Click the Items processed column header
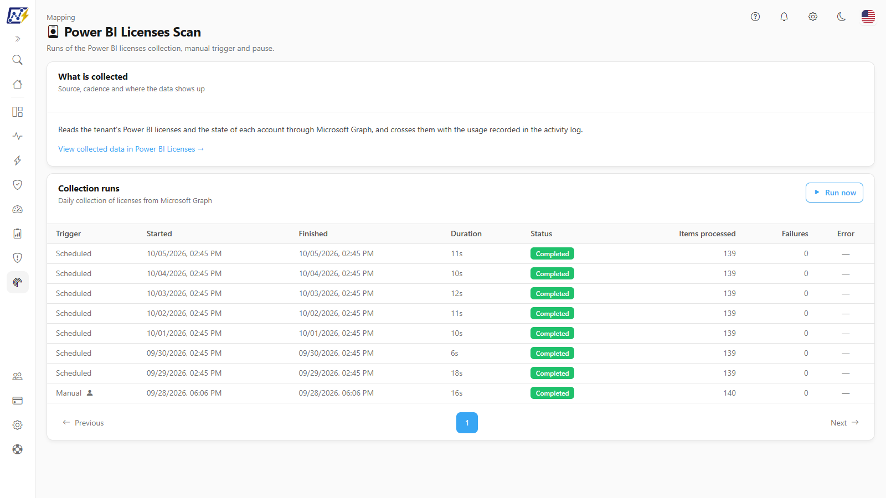This screenshot has height=498, width=886. coord(707,234)
